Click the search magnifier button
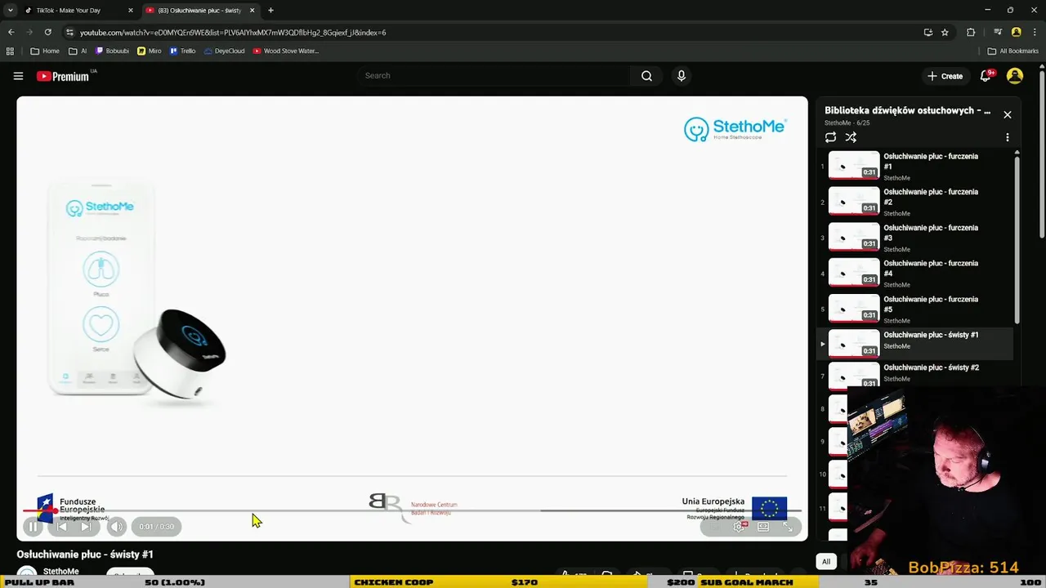 point(646,76)
